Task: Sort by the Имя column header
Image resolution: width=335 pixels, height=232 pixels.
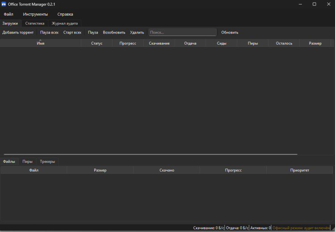Action: (41, 43)
